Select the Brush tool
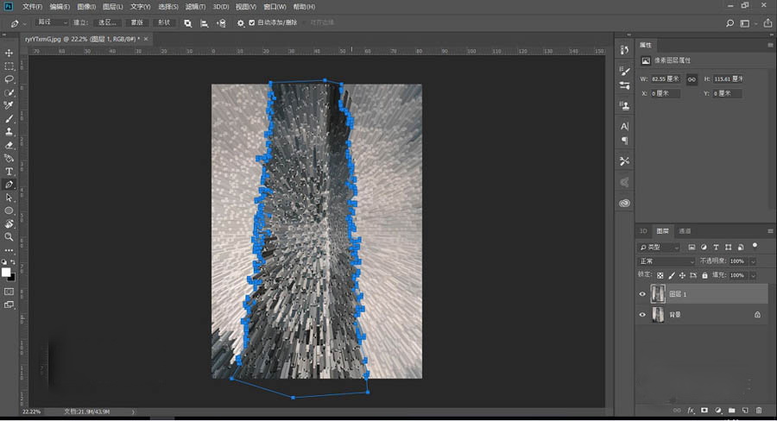Screen dimensions: 777x421 pos(9,118)
